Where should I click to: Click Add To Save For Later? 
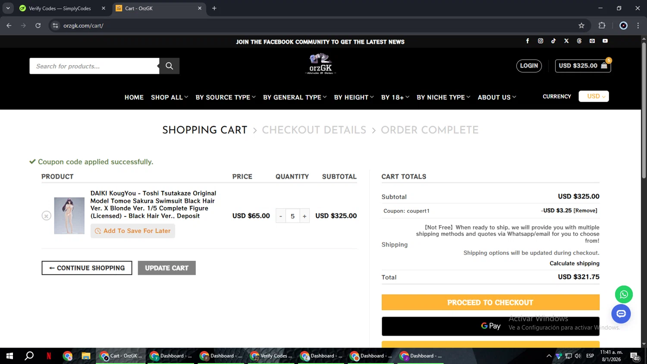[133, 231]
